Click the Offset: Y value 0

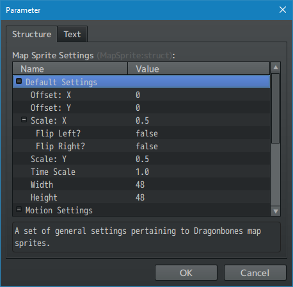pyautogui.click(x=138, y=108)
